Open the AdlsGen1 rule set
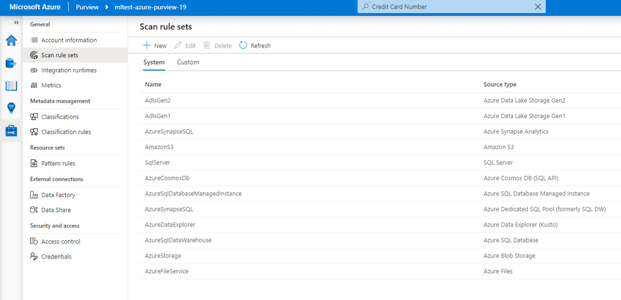The width and height of the screenshot is (621, 300). [158, 116]
